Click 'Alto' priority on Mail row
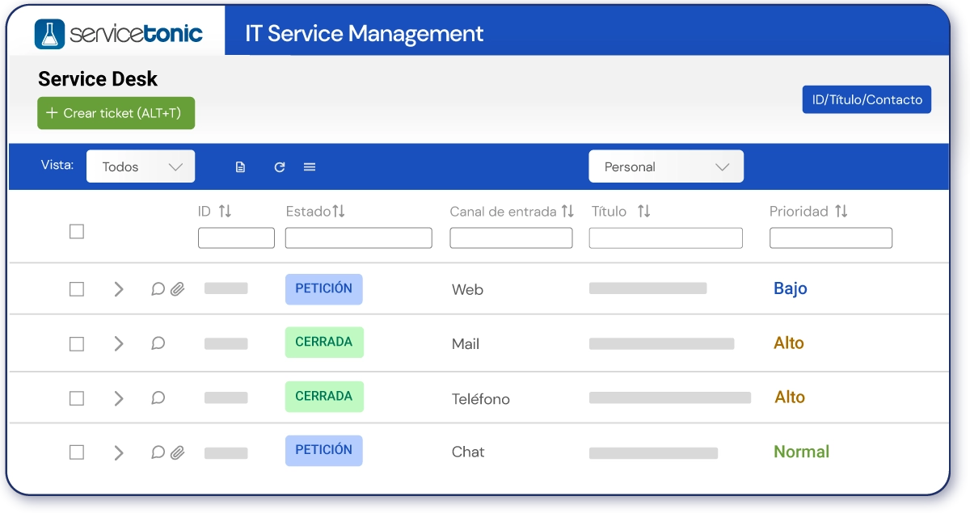Screen dimensions: 970x513 pyautogui.click(x=789, y=343)
